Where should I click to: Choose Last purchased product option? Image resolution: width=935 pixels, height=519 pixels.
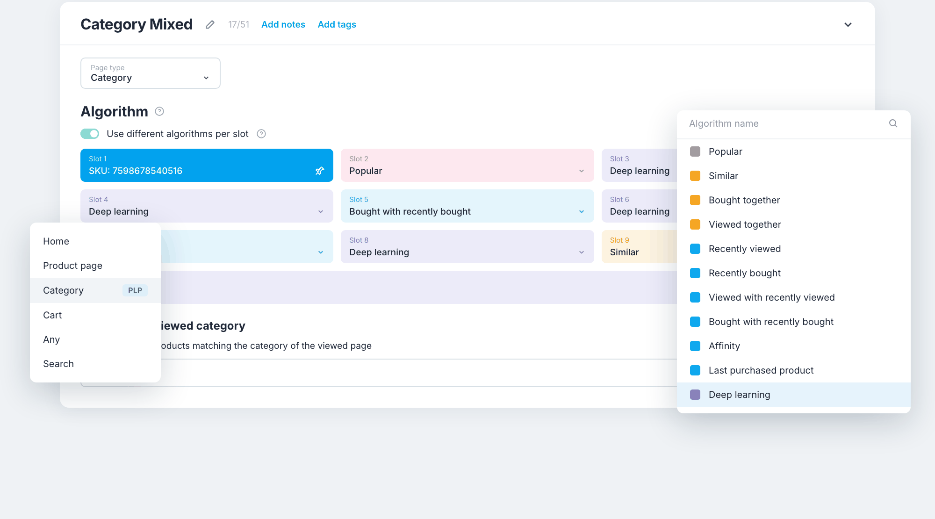click(794, 370)
